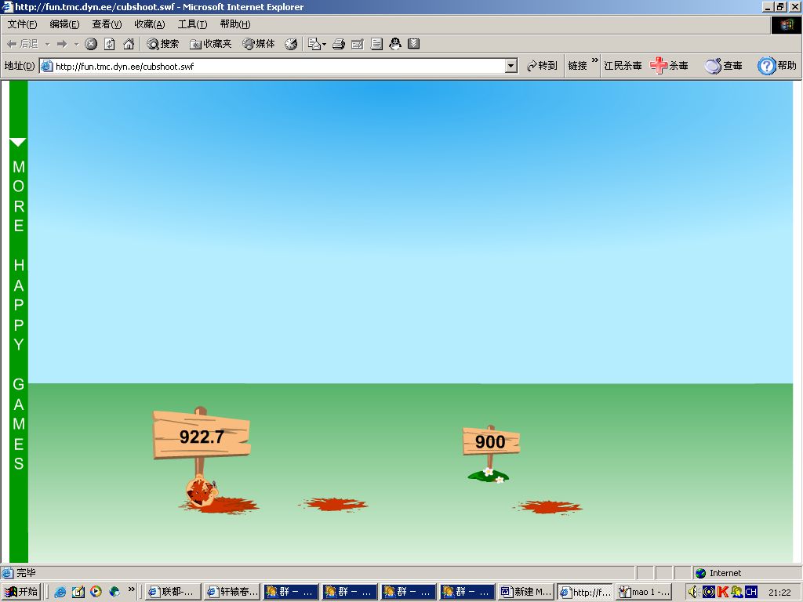Open the Favorites (收藏夹) pane
The width and height of the screenshot is (803, 602).
point(210,44)
